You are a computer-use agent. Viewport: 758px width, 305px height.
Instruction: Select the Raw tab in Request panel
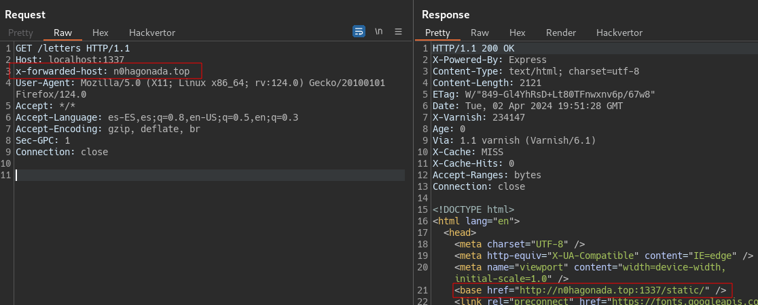click(x=62, y=33)
